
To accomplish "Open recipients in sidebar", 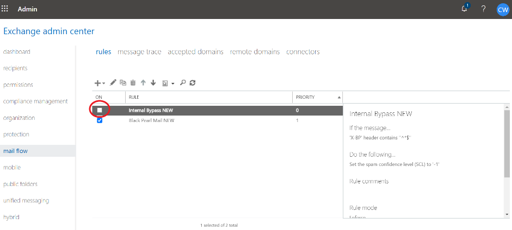I will coord(15,68).
